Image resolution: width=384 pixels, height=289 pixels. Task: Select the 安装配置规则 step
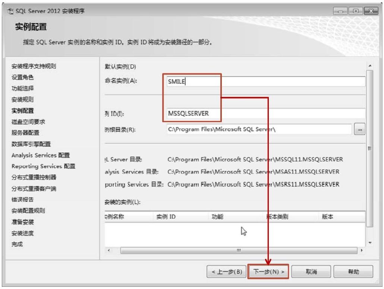tap(28, 211)
